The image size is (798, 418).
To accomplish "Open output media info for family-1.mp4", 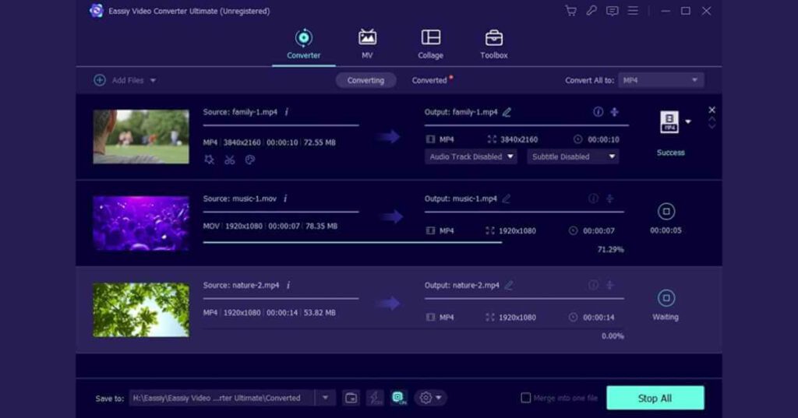I will (x=598, y=112).
